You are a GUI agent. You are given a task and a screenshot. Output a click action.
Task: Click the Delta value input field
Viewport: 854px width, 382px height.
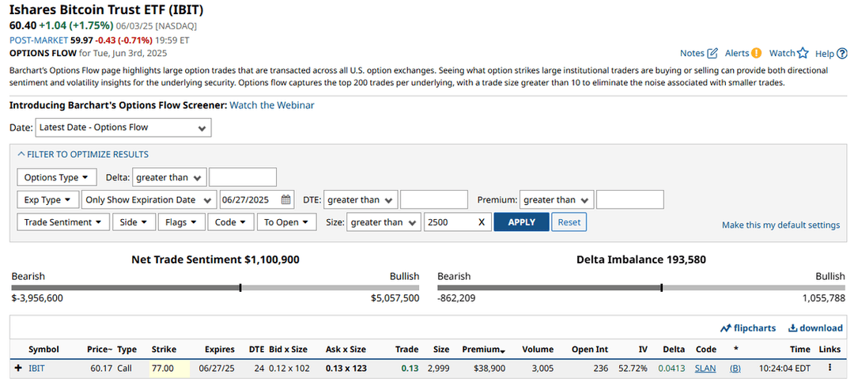243,177
